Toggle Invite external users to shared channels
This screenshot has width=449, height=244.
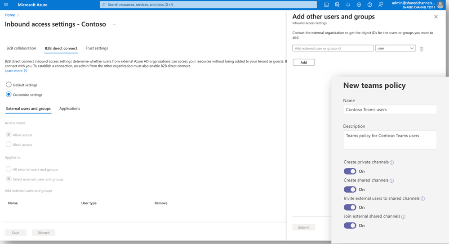[x=350, y=207]
